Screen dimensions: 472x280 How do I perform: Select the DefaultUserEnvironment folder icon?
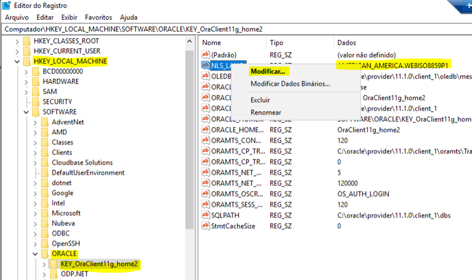[45, 173]
